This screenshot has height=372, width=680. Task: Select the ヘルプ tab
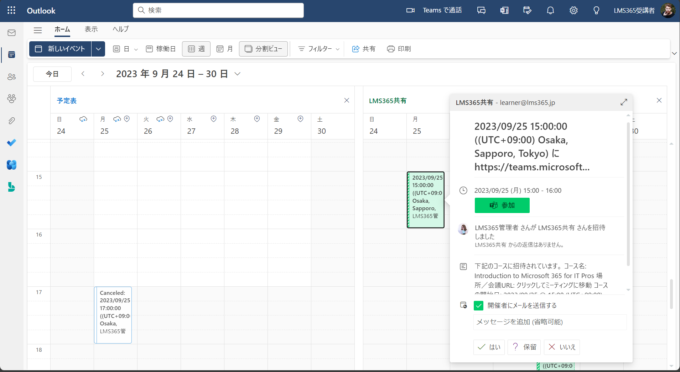pos(121,29)
